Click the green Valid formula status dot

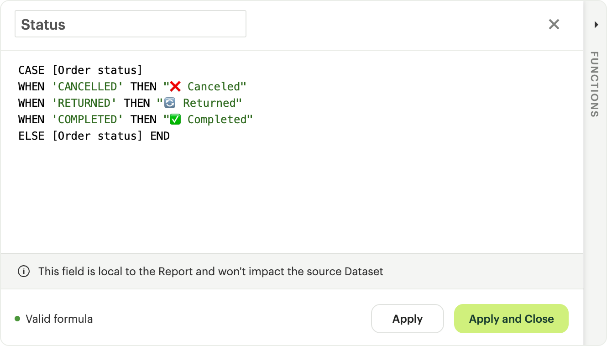(17, 319)
